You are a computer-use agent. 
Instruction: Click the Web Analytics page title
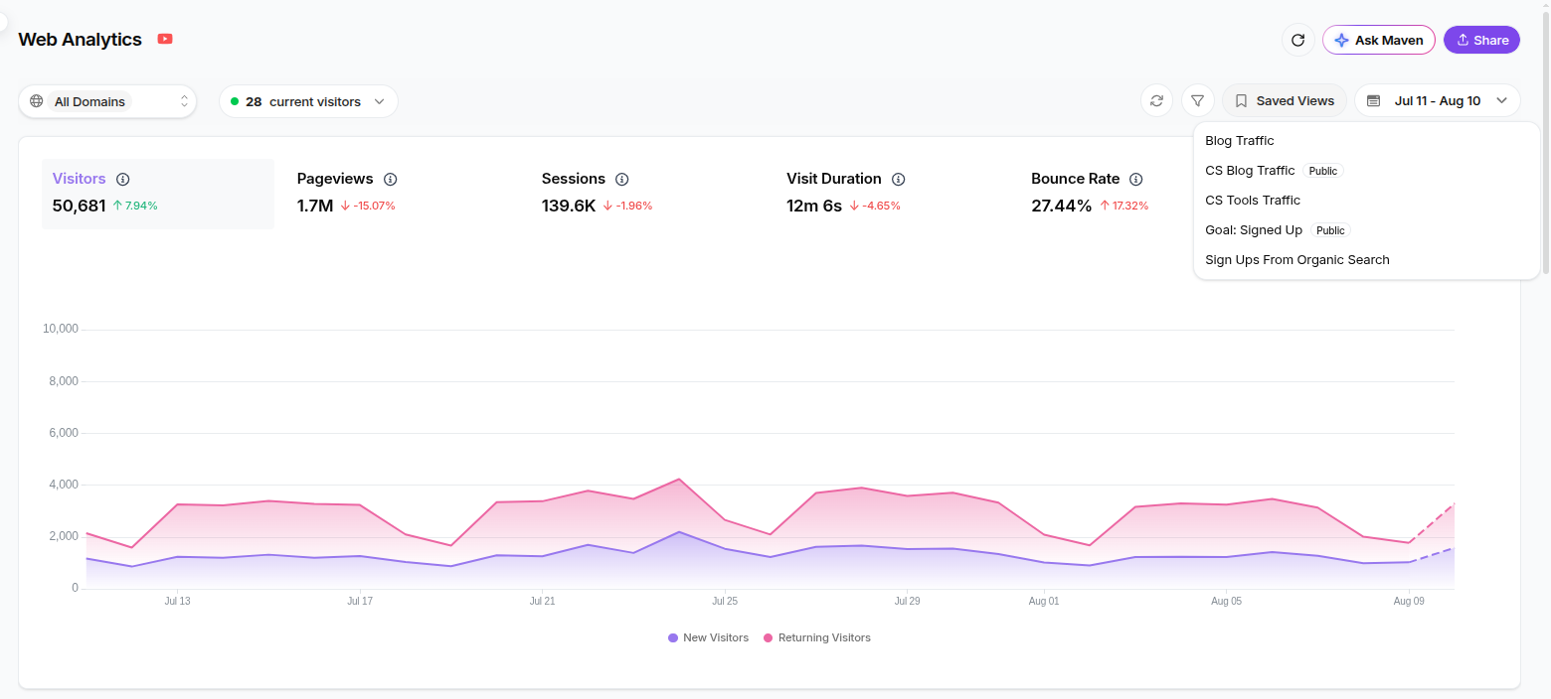[x=81, y=40]
